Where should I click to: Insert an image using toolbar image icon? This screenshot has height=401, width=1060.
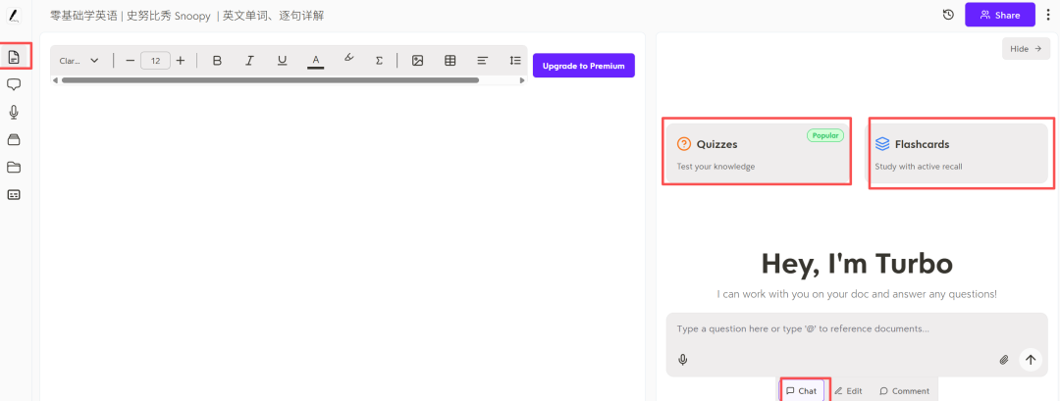click(417, 61)
